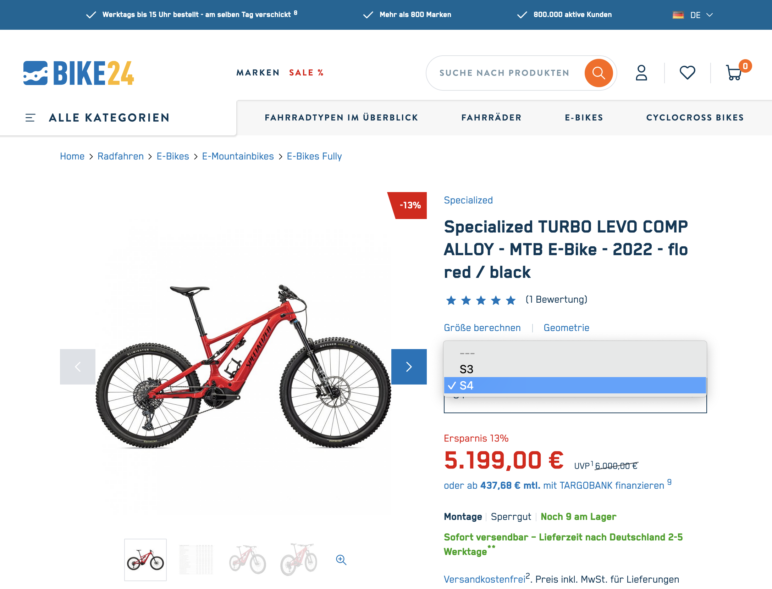The width and height of the screenshot is (772, 589).
Task: Open the SALE % menu item
Action: [x=307, y=73]
